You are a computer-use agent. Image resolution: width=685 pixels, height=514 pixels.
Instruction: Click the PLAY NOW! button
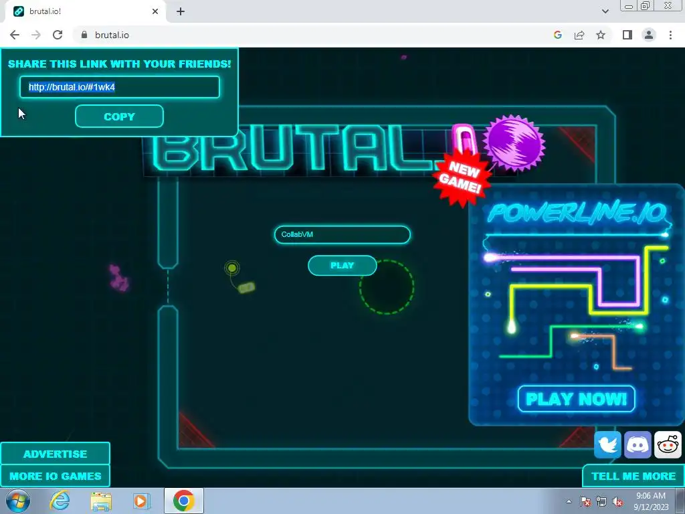pyautogui.click(x=576, y=399)
